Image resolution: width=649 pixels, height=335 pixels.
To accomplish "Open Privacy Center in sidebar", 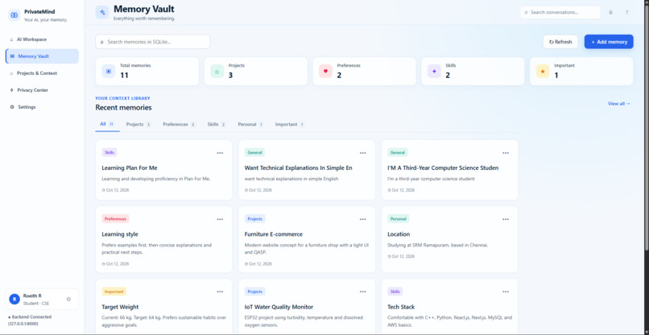I will click(42, 90).
